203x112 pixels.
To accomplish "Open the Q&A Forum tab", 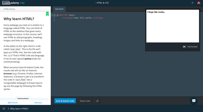I will [13, 103].
